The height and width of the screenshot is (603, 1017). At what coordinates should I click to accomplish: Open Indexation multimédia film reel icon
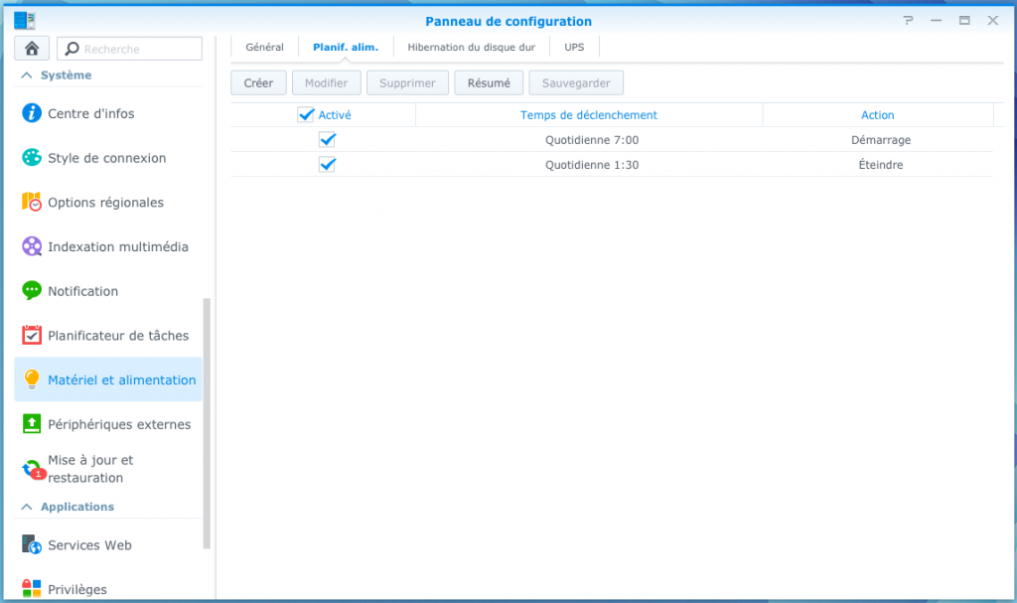[32, 246]
